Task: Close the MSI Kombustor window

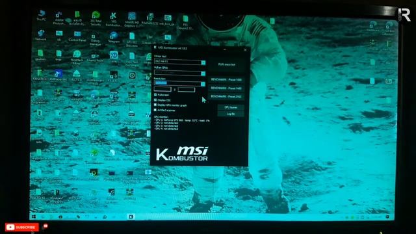Action: point(245,49)
